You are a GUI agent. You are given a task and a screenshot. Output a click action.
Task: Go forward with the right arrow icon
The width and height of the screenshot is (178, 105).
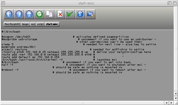click(x=19, y=14)
